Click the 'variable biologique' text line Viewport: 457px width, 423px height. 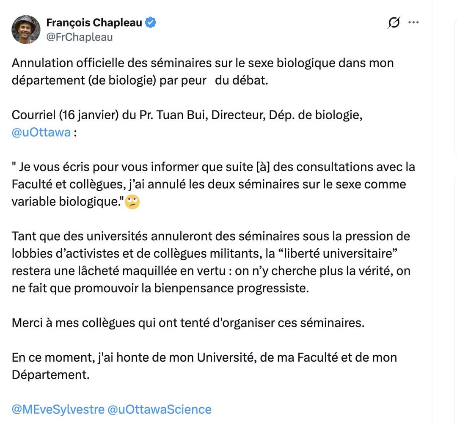click(x=68, y=201)
